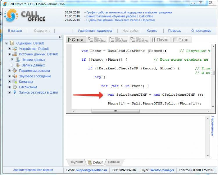This screenshot has width=218, height=175.
Task: Expand the Расписание node
Action: pos(9,87)
